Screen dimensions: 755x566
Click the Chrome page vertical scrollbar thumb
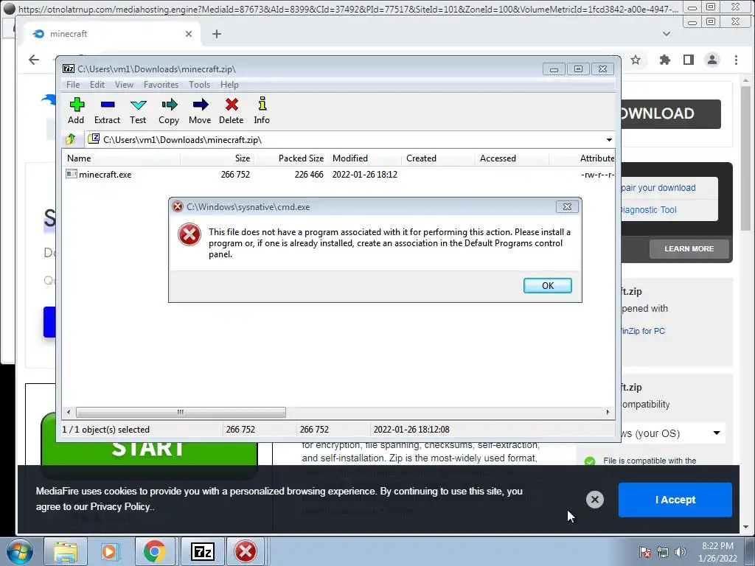[746, 159]
